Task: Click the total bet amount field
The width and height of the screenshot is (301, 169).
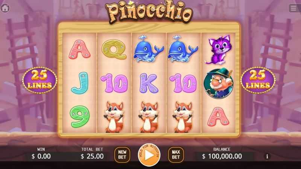Action: (92, 156)
